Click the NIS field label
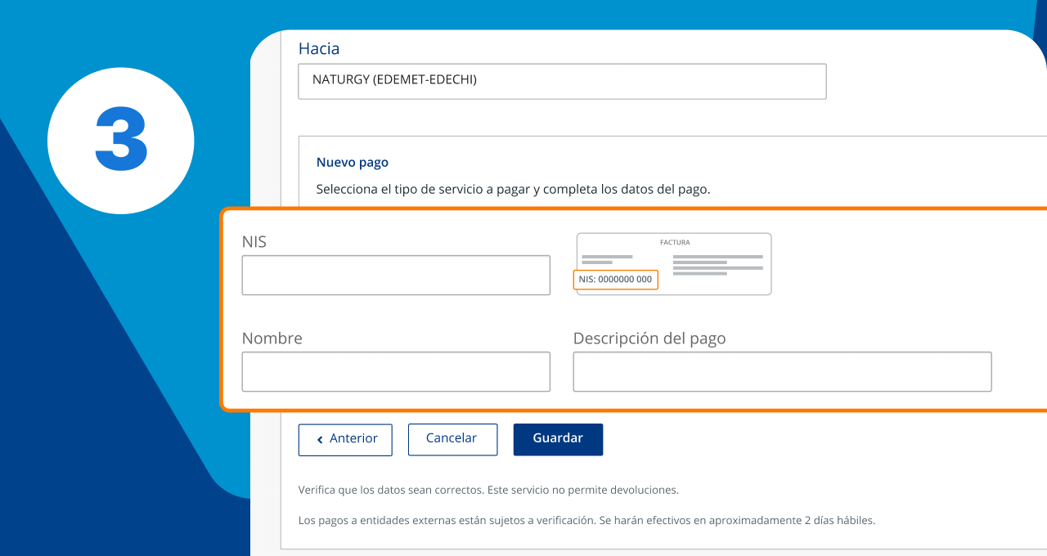 coord(254,242)
